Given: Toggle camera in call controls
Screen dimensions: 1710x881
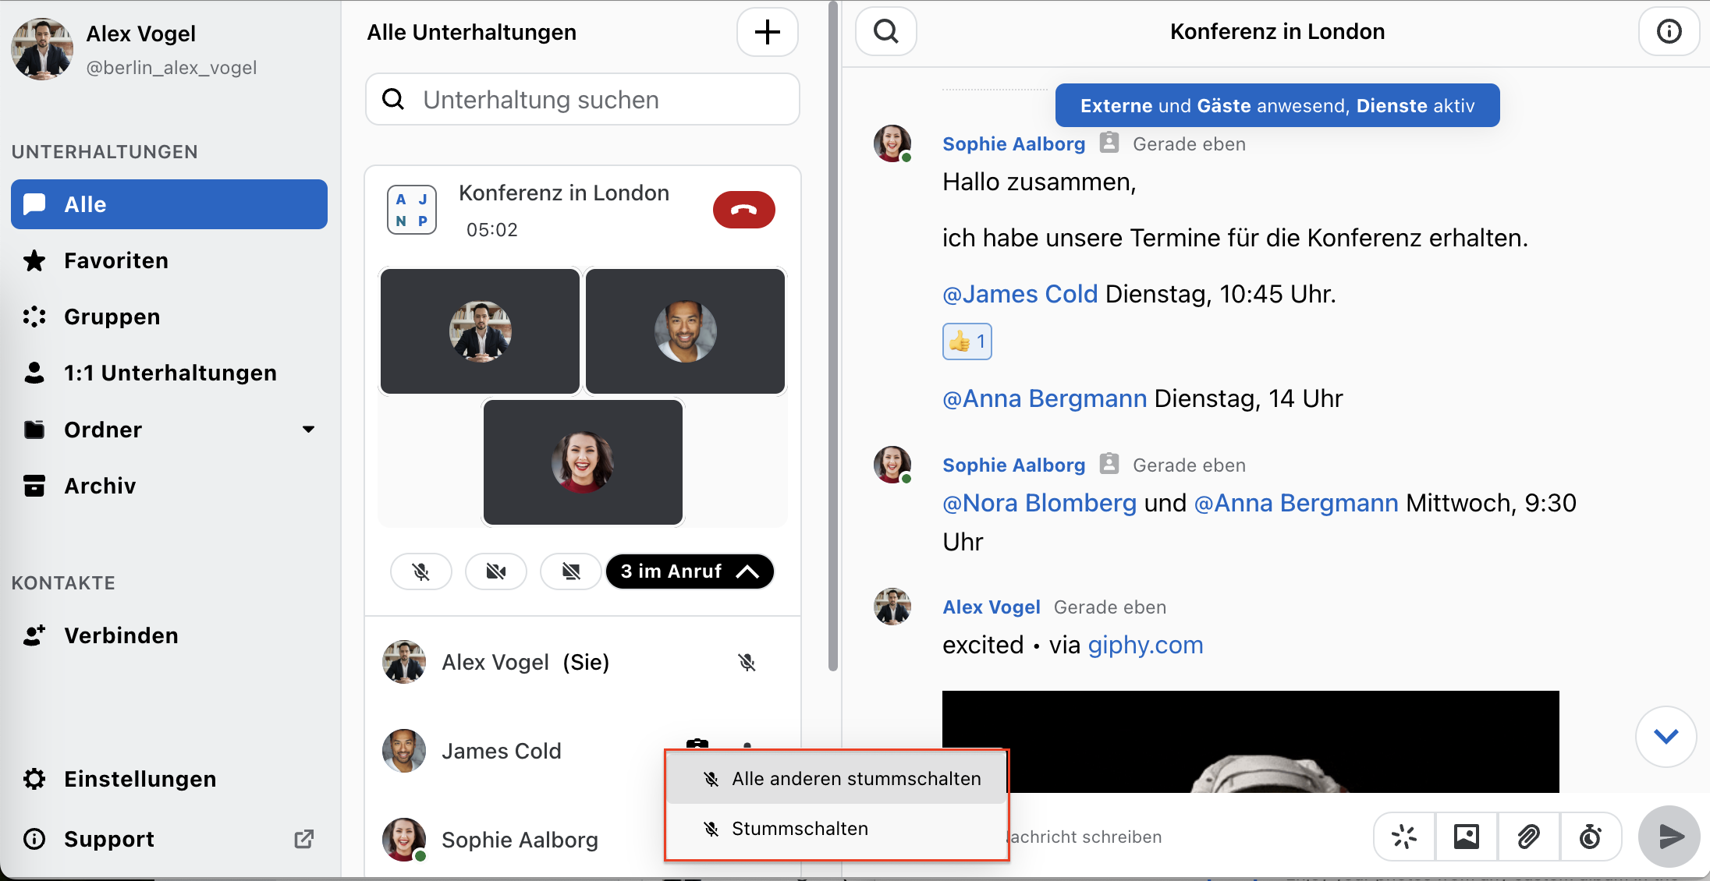Looking at the screenshot, I should click(x=496, y=571).
